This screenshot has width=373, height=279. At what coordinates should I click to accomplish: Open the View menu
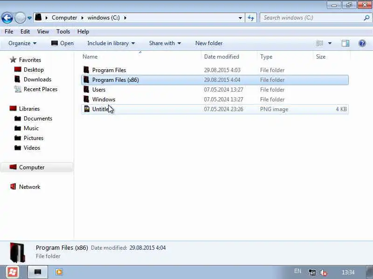(x=43, y=32)
